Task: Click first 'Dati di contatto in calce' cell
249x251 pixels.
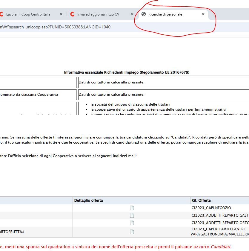Action: 111,82
